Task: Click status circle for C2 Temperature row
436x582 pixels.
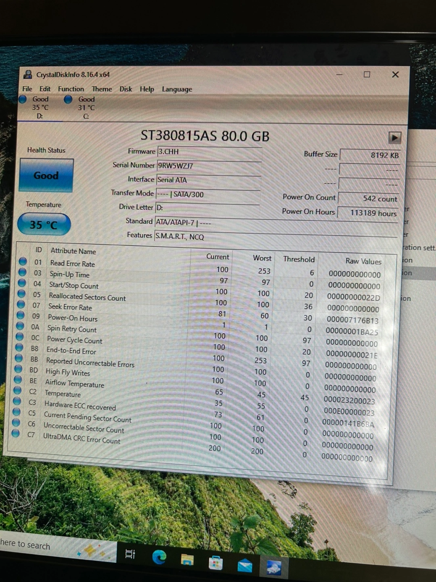Action: pos(18,390)
